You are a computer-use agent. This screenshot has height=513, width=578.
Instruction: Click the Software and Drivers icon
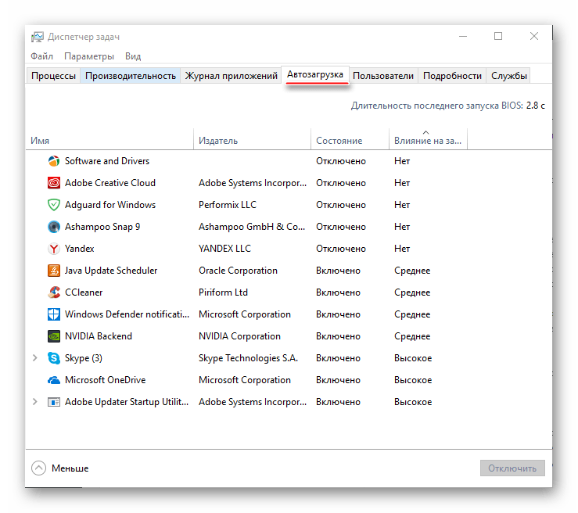coord(54,161)
